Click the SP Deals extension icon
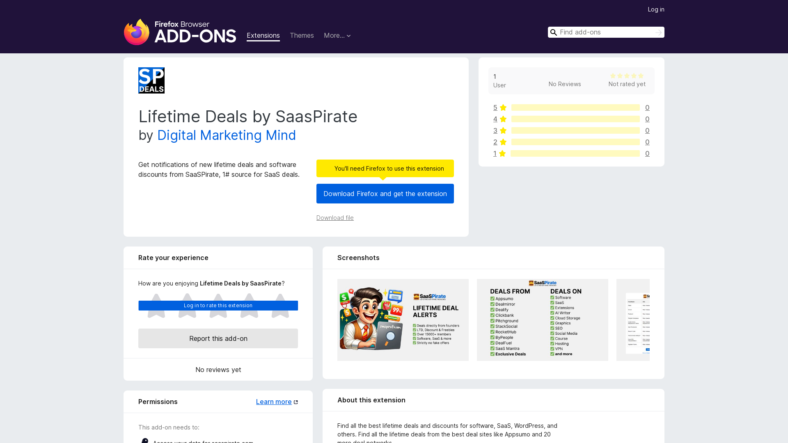The height and width of the screenshot is (443, 788). pyautogui.click(x=151, y=80)
